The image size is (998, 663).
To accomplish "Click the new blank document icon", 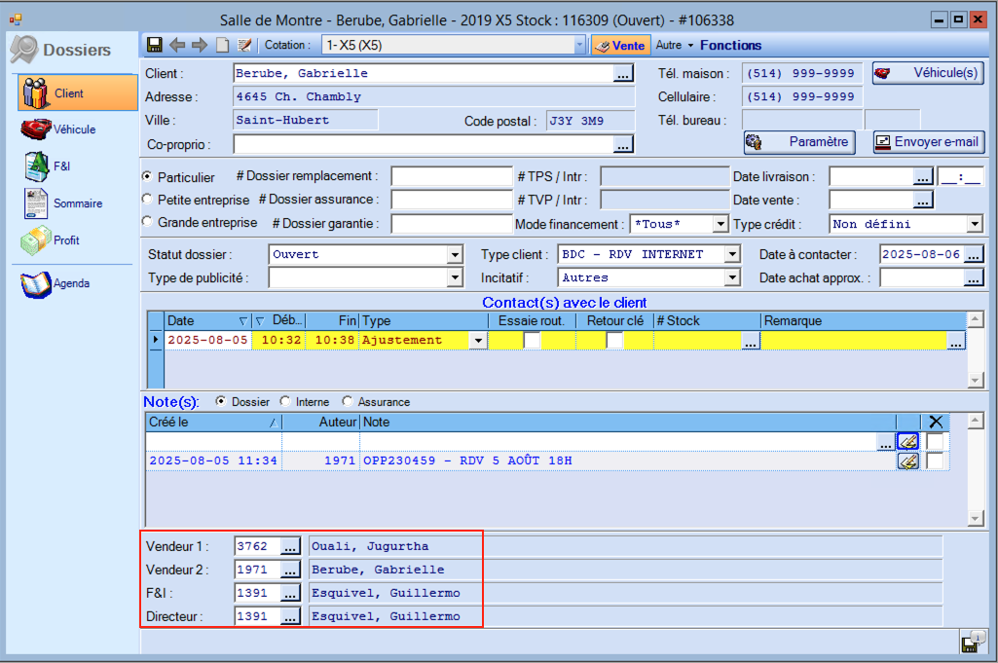I will coord(222,45).
